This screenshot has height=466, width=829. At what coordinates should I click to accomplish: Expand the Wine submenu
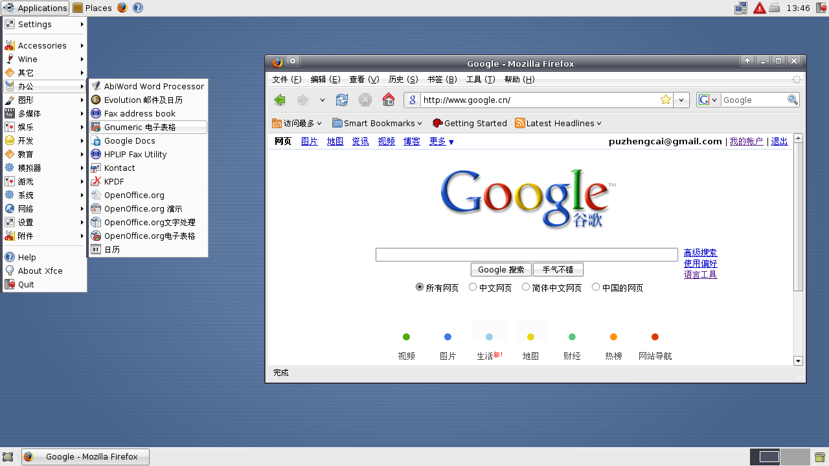click(x=45, y=59)
